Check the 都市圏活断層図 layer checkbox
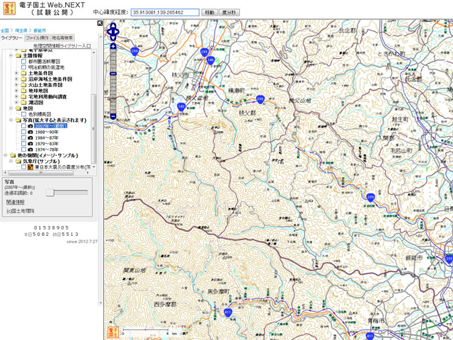 (x=23, y=62)
